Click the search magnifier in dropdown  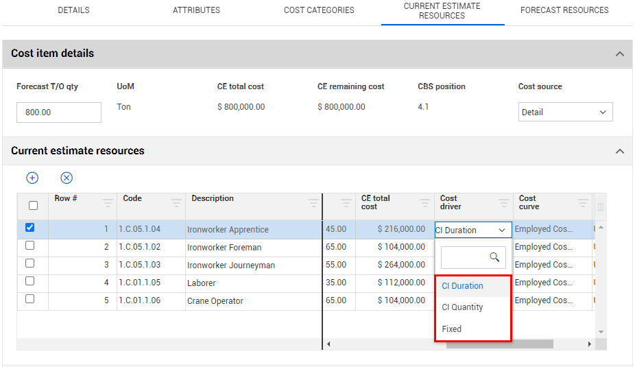pyautogui.click(x=494, y=257)
